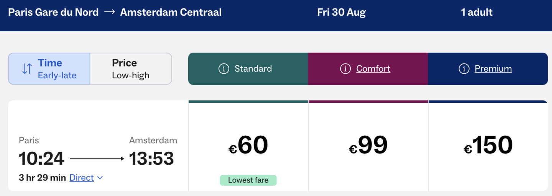Change the Fri 30 Aug travel date

coord(341,12)
